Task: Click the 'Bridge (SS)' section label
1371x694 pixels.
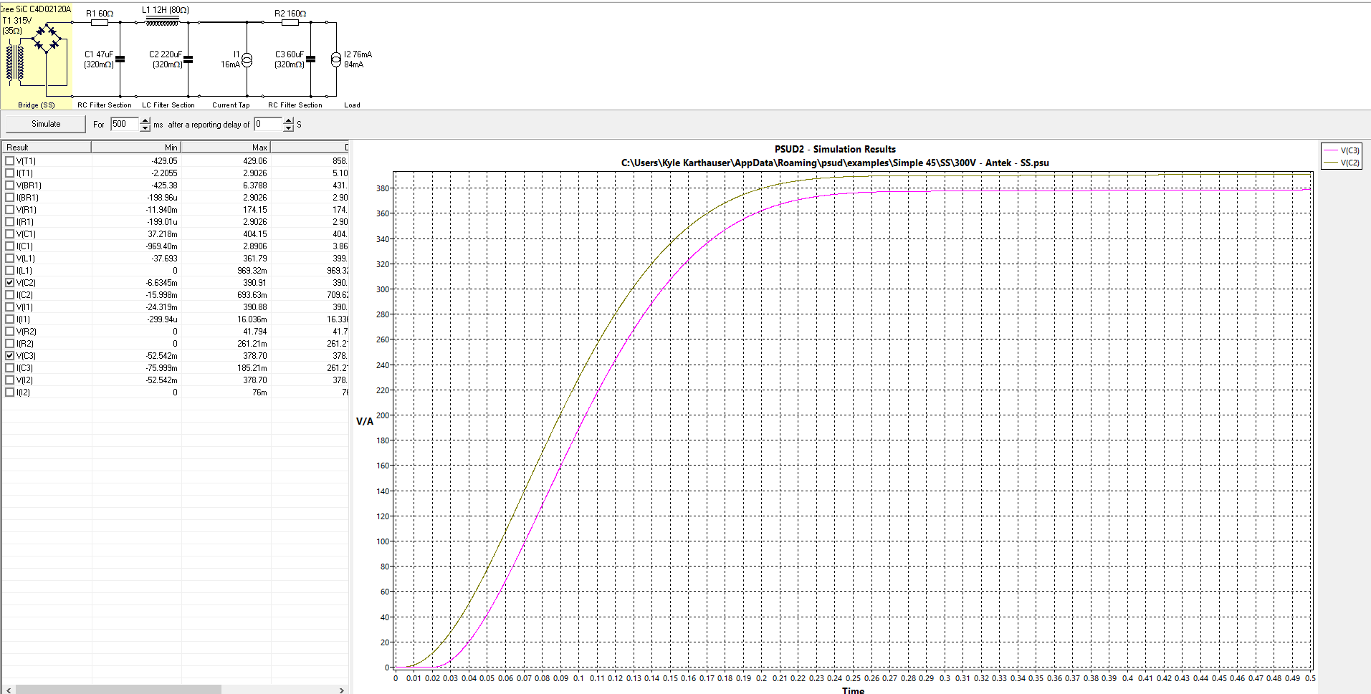Action: [x=37, y=105]
